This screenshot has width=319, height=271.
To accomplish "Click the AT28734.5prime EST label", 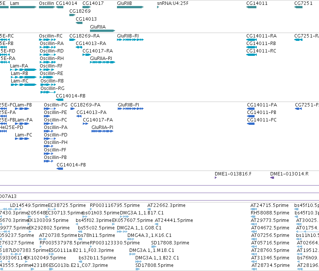I will [x=271, y=265].
